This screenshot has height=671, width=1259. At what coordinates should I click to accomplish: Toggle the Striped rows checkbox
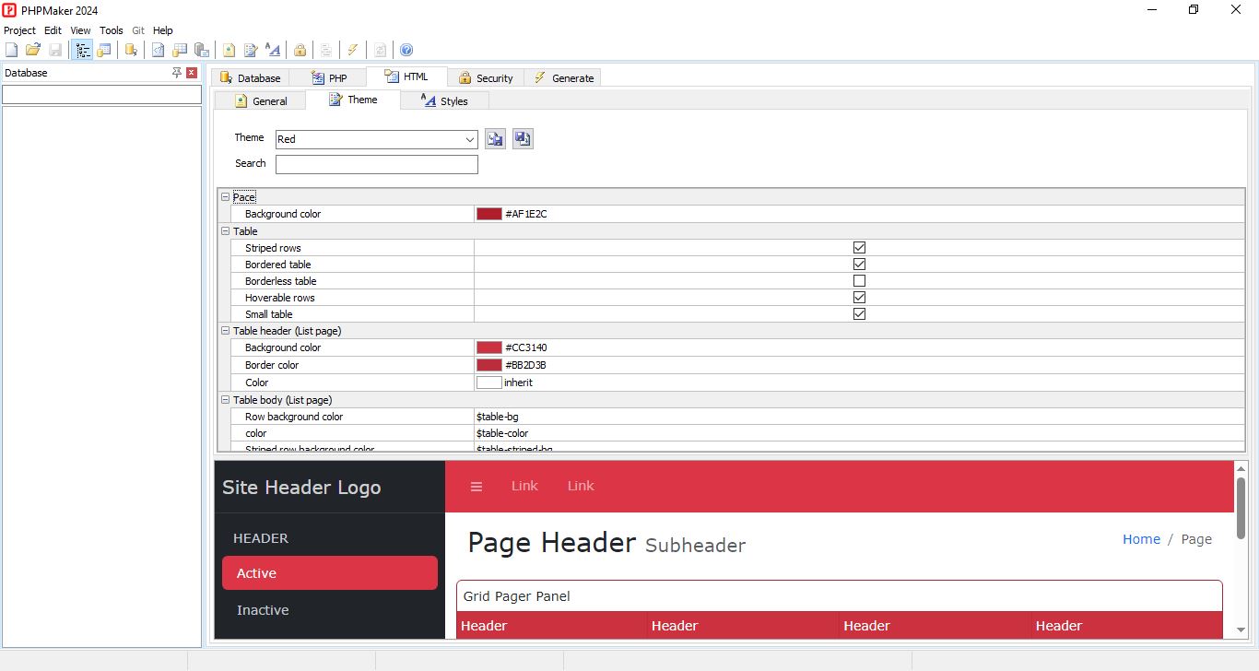859,248
